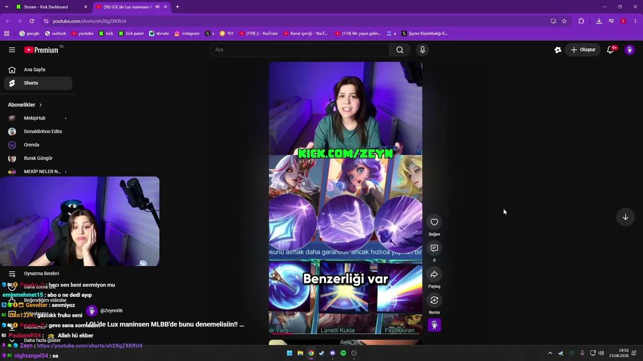
Task: Open YouTube notifications bell
Action: click(610, 50)
